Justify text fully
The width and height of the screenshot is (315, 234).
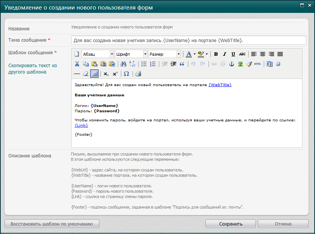pyautogui.click(x=280, y=54)
